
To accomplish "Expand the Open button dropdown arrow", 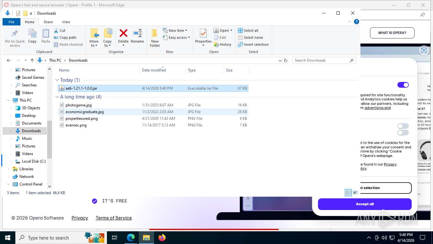I will point(231,30).
